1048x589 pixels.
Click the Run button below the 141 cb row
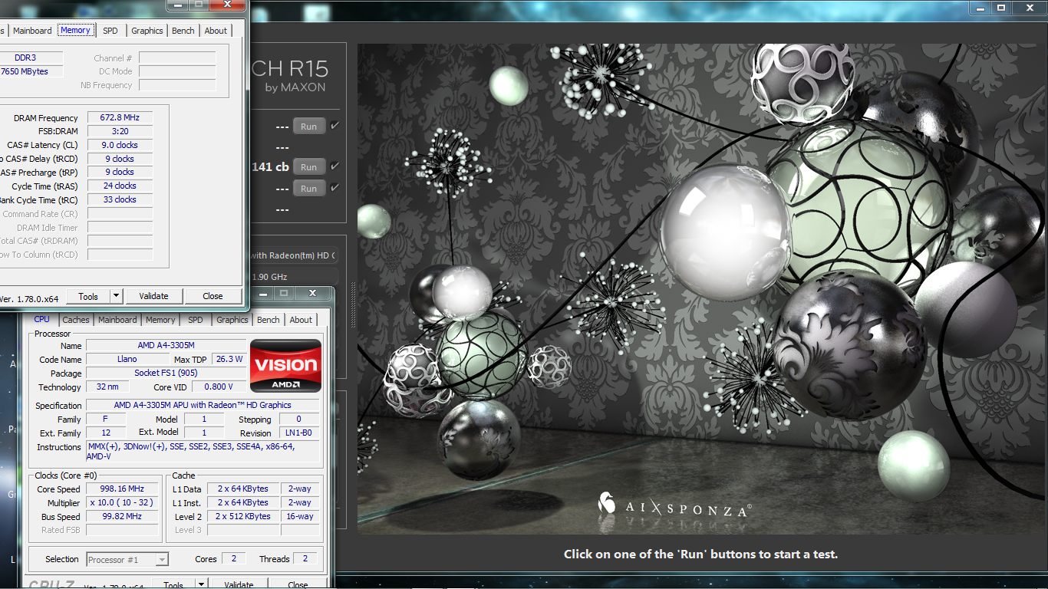click(309, 189)
